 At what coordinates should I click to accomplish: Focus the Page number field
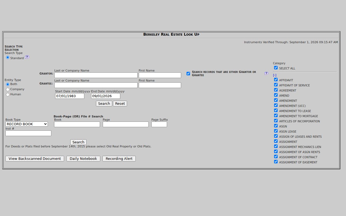126,124
